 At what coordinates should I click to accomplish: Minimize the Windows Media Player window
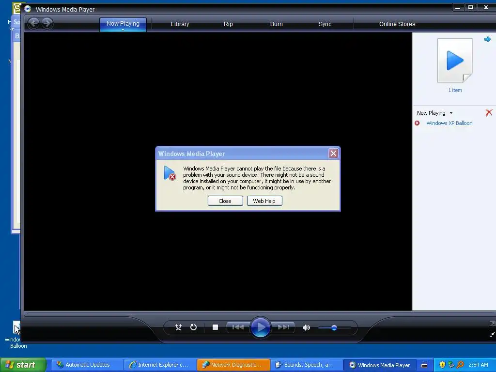(457, 7)
